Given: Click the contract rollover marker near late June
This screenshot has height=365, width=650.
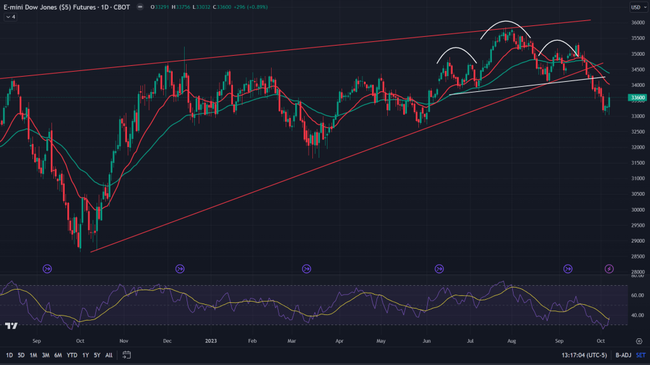Looking at the screenshot, I should [x=439, y=269].
